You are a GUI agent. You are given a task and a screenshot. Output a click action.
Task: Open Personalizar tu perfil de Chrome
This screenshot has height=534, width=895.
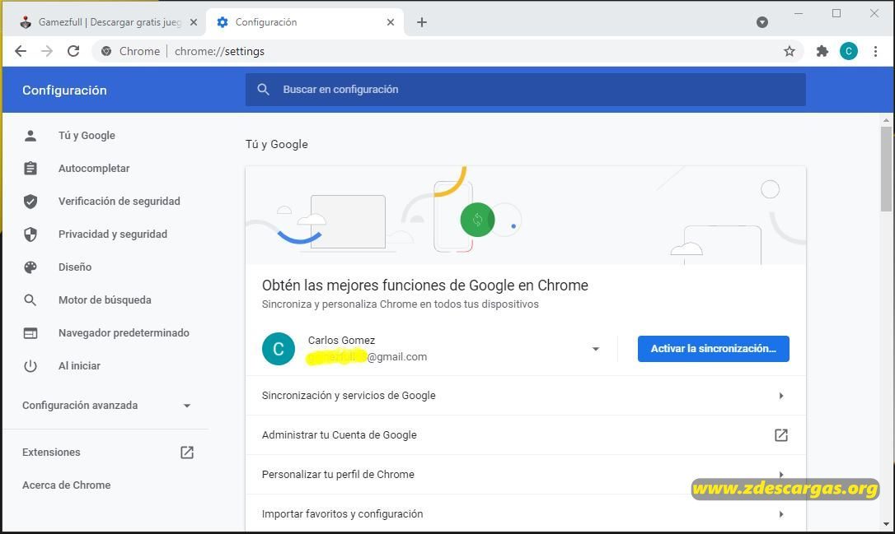coord(526,474)
